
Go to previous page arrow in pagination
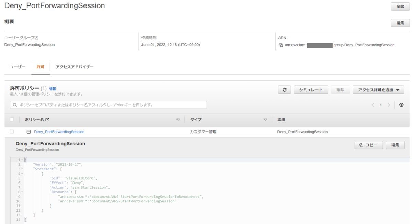tap(373, 105)
